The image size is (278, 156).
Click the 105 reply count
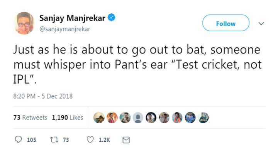(32, 140)
